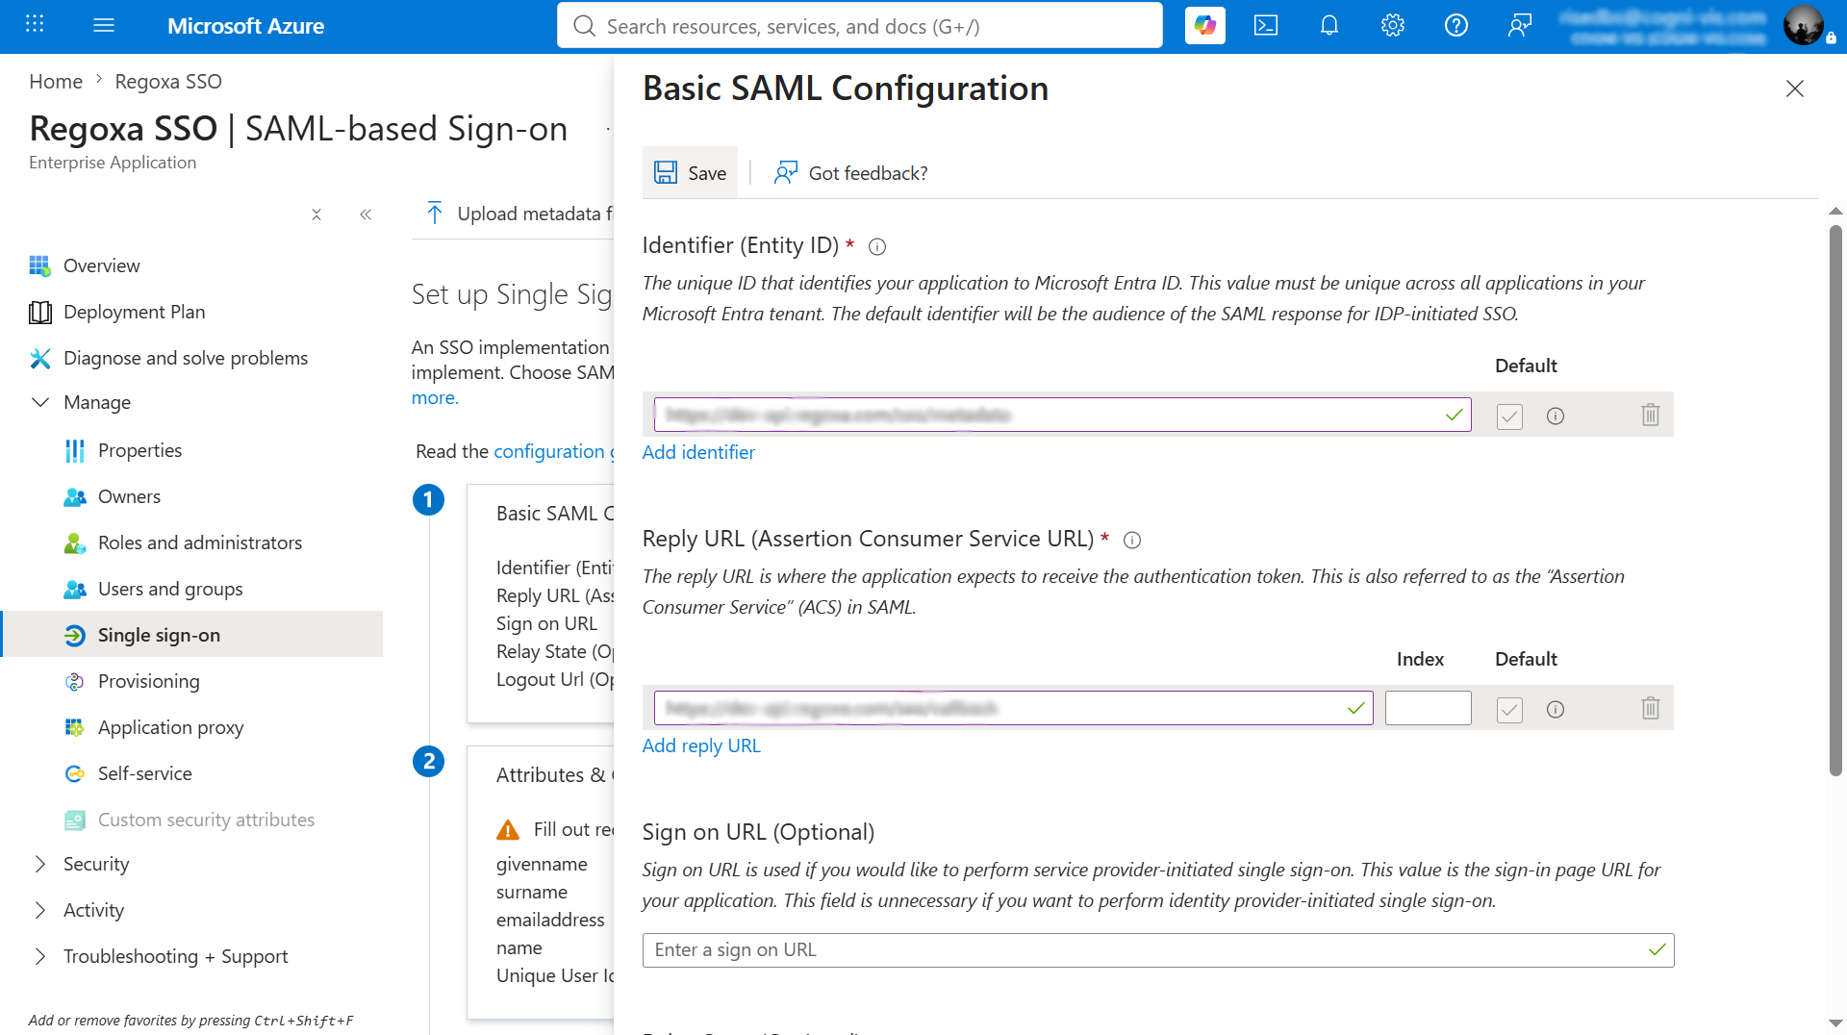
Task: Open the configuration guide link
Action: click(554, 451)
